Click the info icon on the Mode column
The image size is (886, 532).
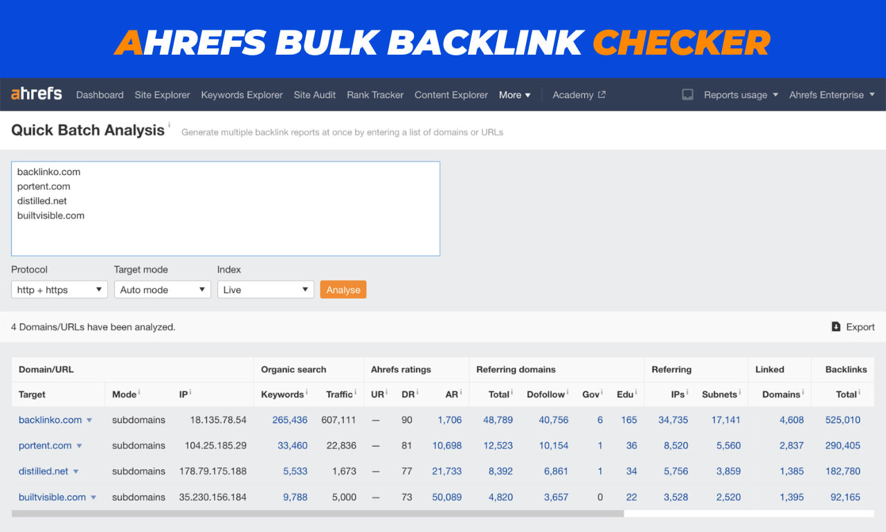pyautogui.click(x=138, y=391)
